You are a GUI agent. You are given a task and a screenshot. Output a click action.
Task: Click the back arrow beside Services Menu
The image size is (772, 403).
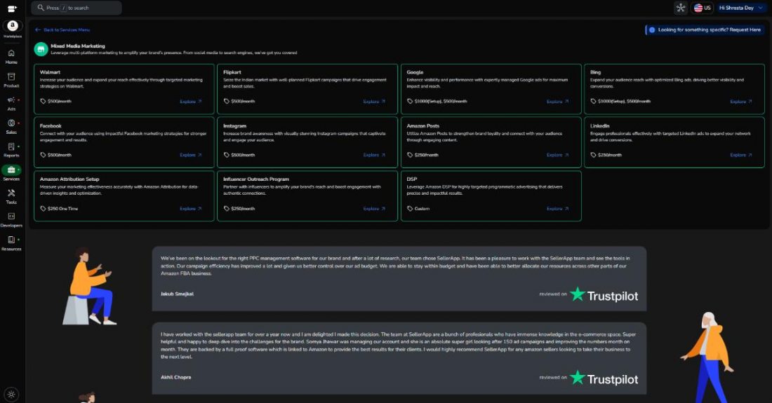(x=38, y=30)
